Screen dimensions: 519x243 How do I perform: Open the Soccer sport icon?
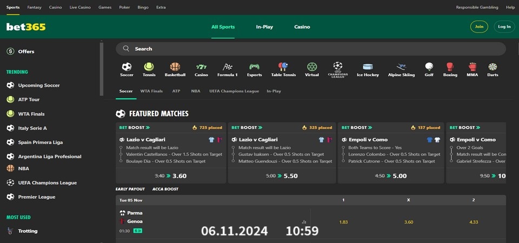[x=127, y=67]
